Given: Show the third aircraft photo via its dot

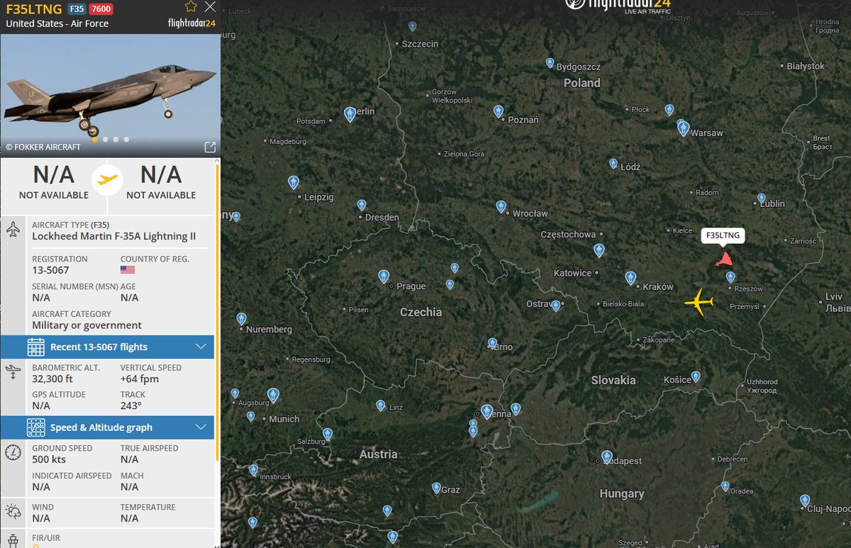Looking at the screenshot, I should click(x=116, y=140).
